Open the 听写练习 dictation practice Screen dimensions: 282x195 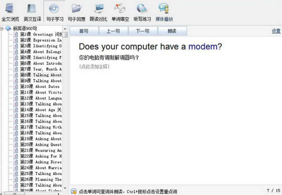click(142, 12)
